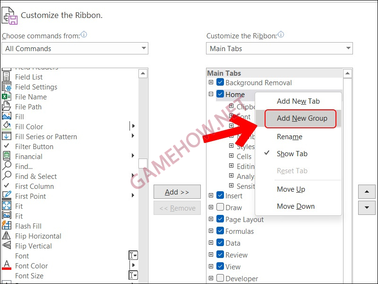Select the Flash Fill icon
Viewport: 378px width, 284px height.
point(7,226)
